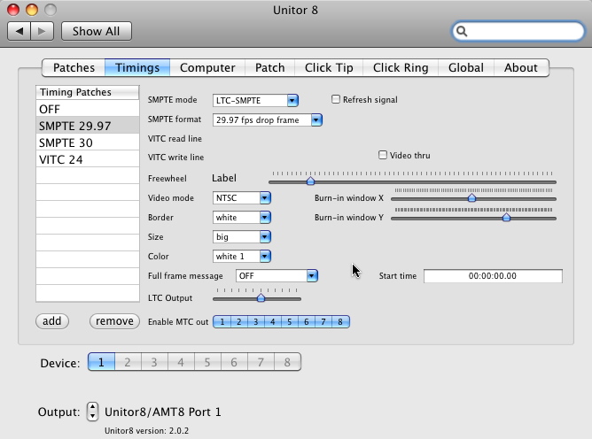Click the Burn-in window X slider

(x=473, y=198)
